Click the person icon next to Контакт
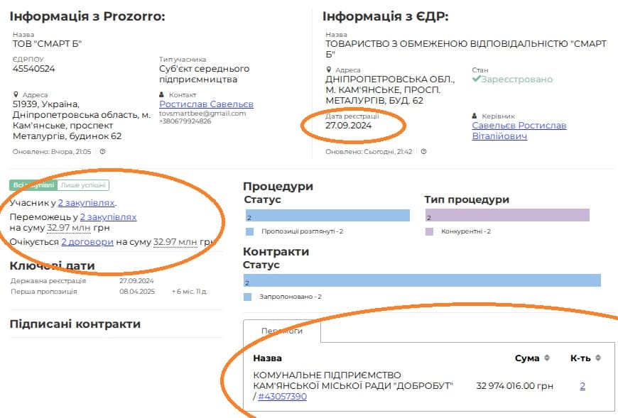This screenshot has width=618, height=418. (162, 94)
